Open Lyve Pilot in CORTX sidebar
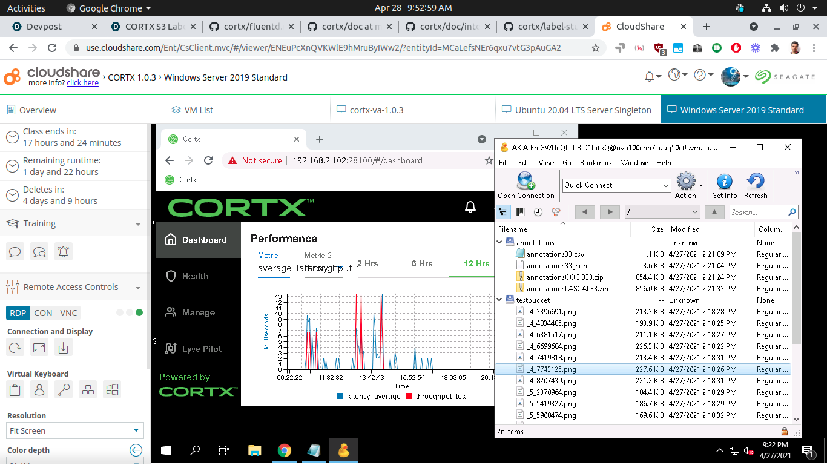This screenshot has width=827, height=465. [199, 349]
